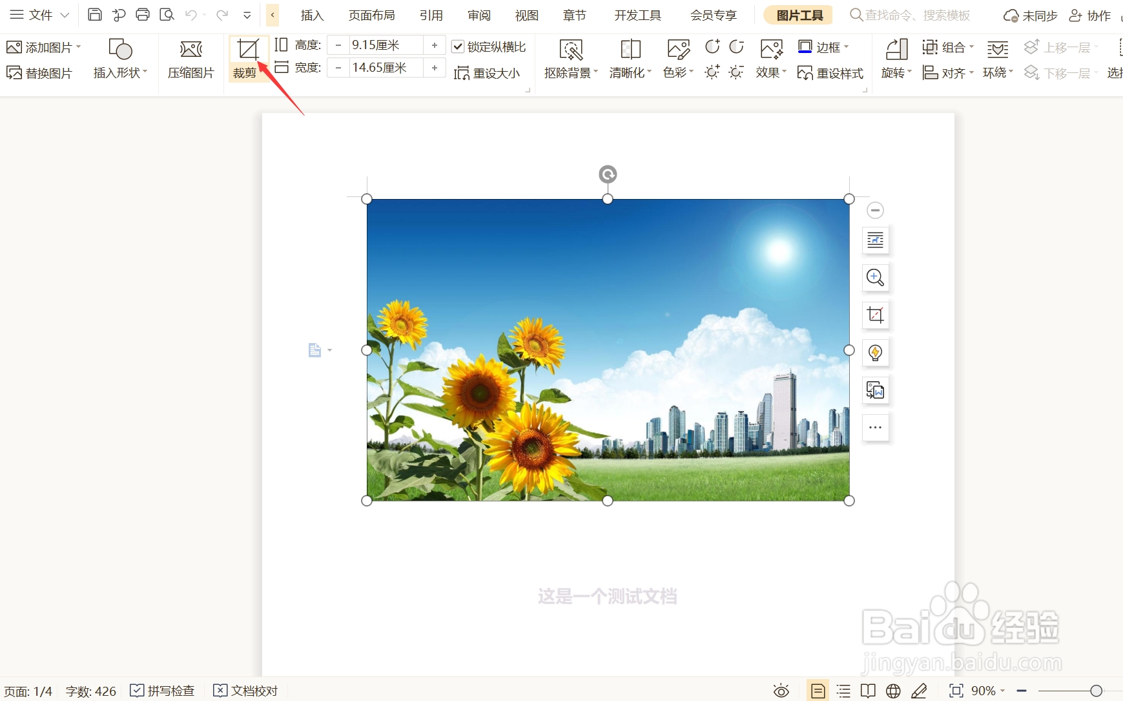
Task: Expand Add Picture (添加图片) dropdown
Action: [79, 47]
